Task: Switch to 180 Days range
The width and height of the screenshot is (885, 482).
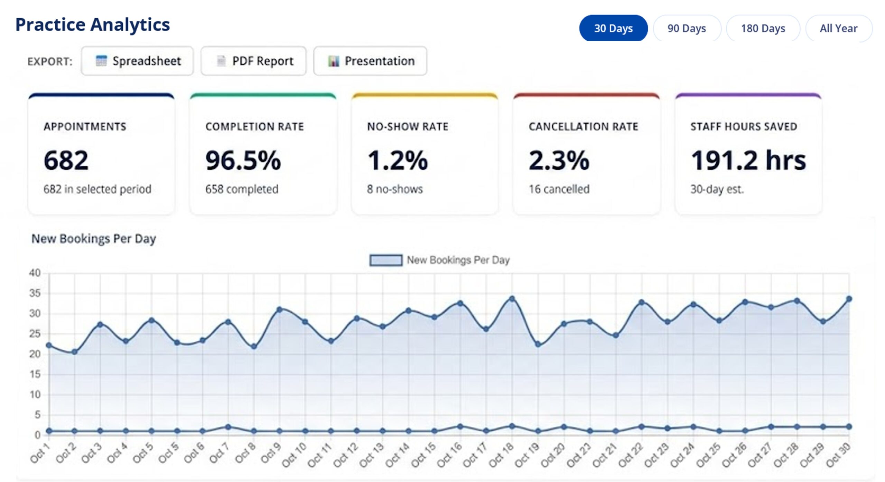Action: pos(763,28)
